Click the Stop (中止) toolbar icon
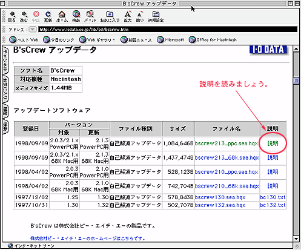The image size is (301, 250). pos(36,16)
